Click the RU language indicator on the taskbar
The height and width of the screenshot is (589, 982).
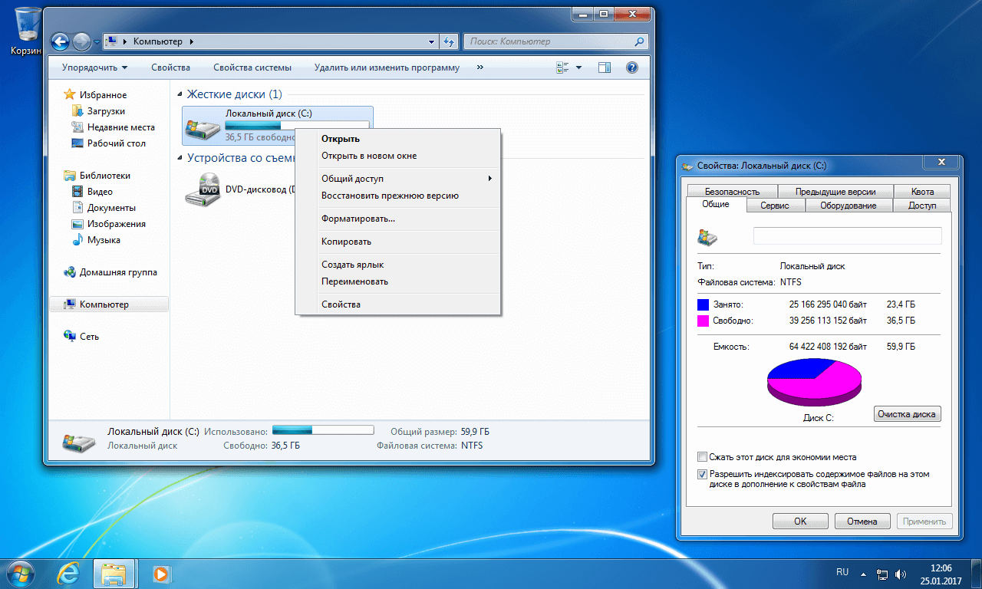[x=842, y=572]
